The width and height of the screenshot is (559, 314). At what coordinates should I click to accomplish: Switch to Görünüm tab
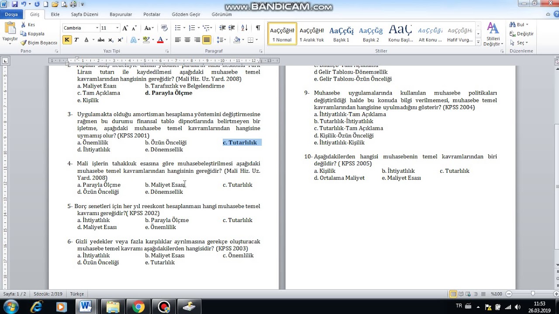coord(222,14)
